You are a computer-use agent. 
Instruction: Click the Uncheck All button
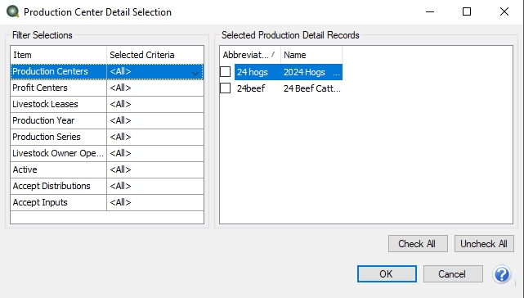484,244
